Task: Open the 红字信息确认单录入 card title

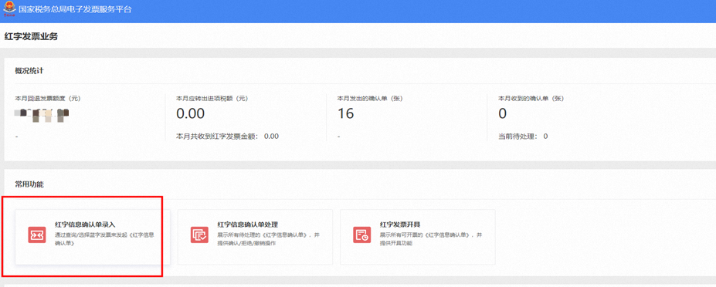Action: [x=86, y=225]
